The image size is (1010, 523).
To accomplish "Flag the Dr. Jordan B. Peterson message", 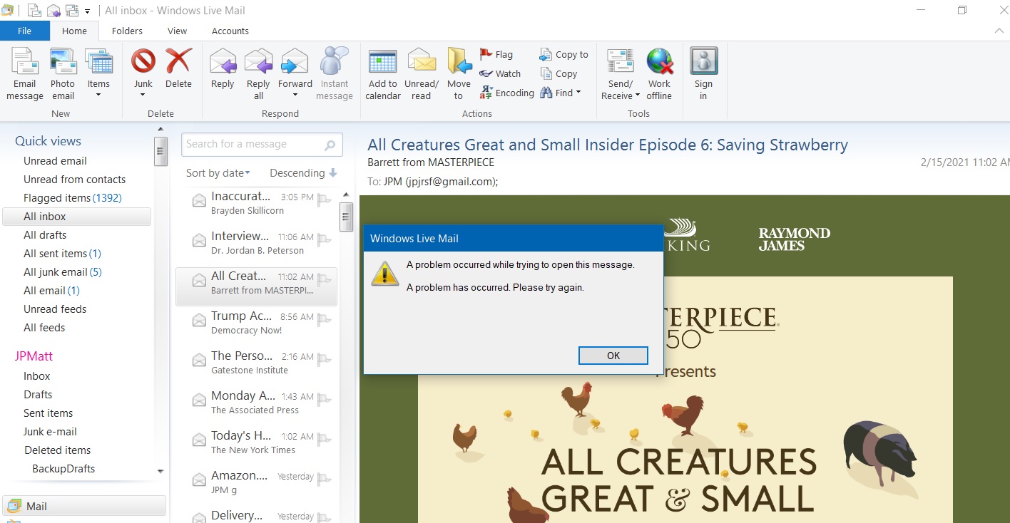I will point(325,239).
